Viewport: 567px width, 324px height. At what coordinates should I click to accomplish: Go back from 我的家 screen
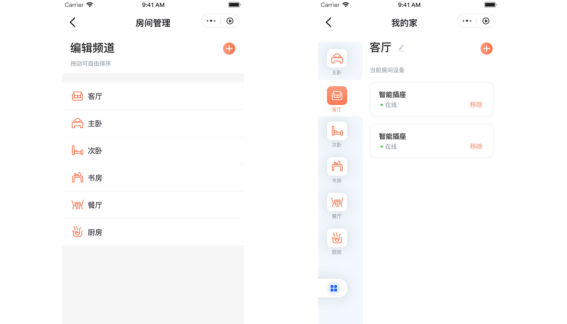(329, 23)
